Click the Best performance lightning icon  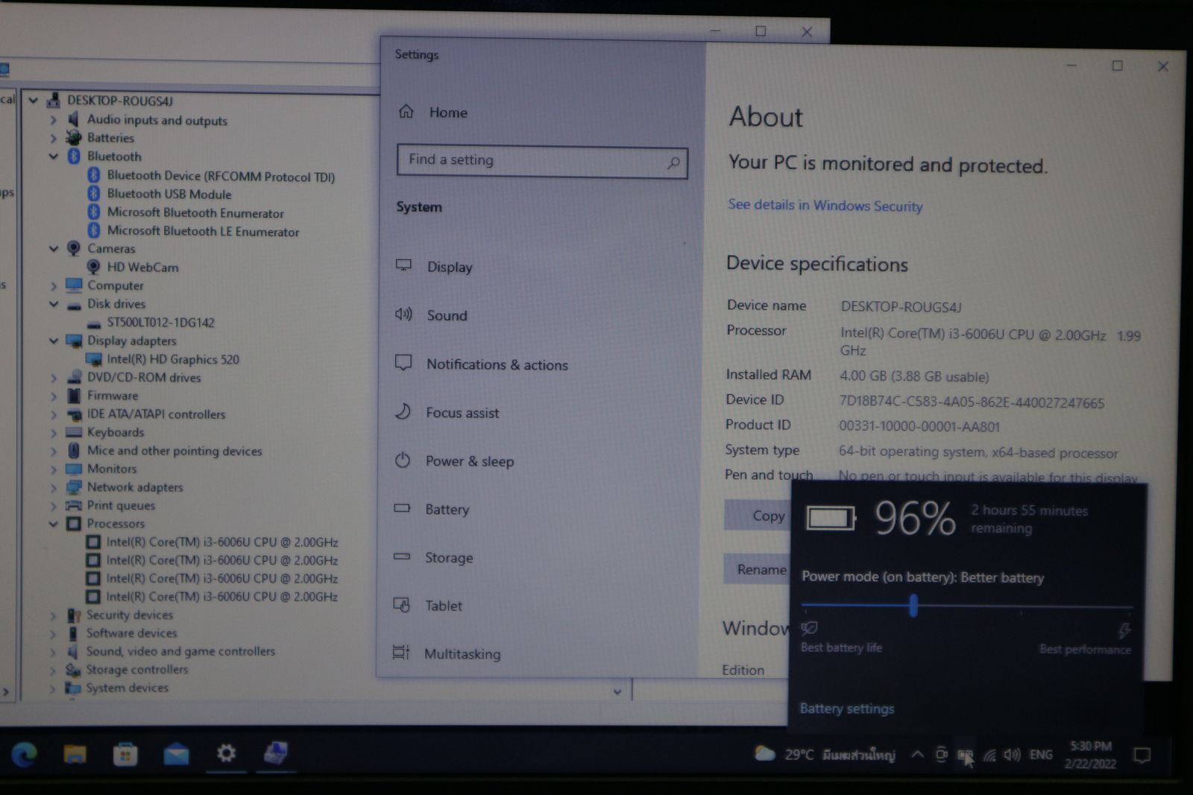tap(1124, 631)
